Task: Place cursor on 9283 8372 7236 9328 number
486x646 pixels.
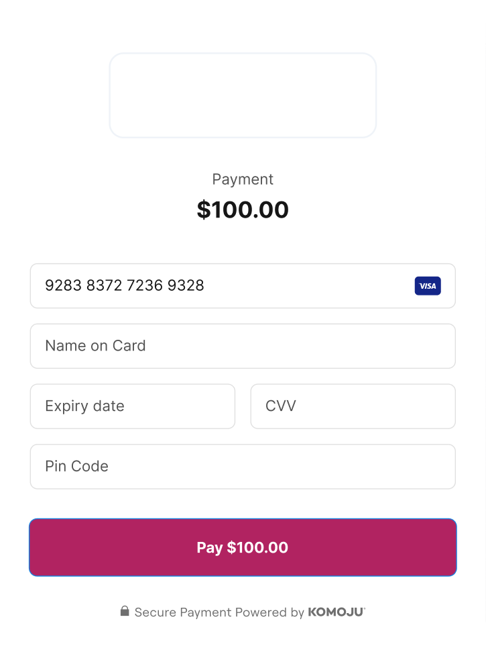Action: (125, 285)
